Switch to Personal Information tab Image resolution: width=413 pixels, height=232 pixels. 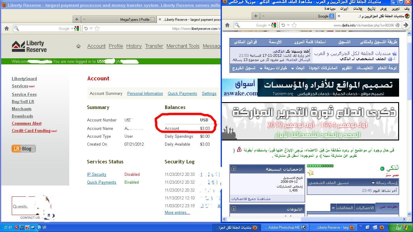[145, 93]
